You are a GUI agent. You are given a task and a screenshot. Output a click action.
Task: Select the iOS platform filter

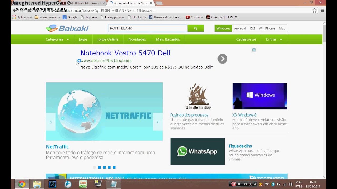tap(252, 28)
